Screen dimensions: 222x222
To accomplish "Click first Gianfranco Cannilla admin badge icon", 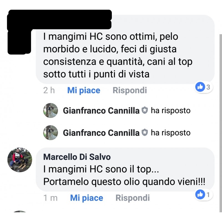I will [145, 110].
